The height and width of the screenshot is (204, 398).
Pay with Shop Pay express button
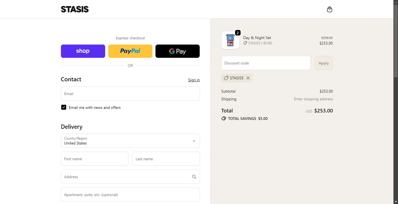click(83, 51)
